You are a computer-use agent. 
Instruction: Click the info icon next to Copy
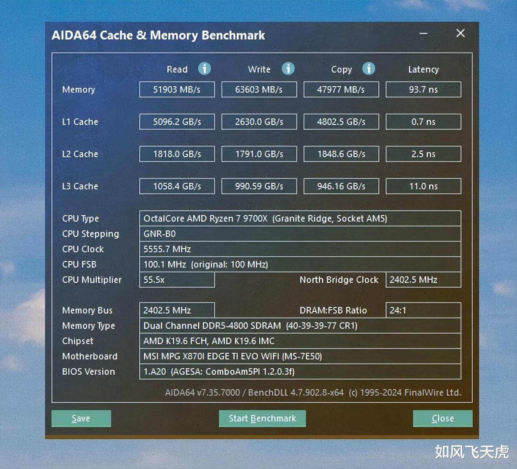[368, 68]
